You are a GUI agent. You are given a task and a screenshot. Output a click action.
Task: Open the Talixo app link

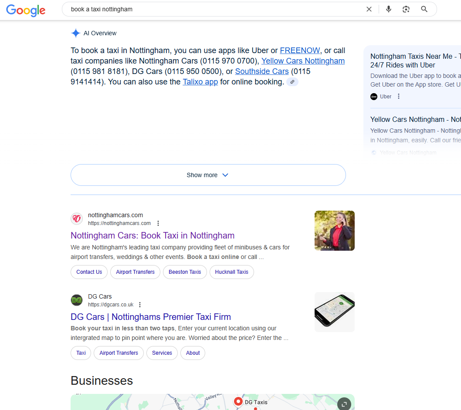tap(200, 82)
